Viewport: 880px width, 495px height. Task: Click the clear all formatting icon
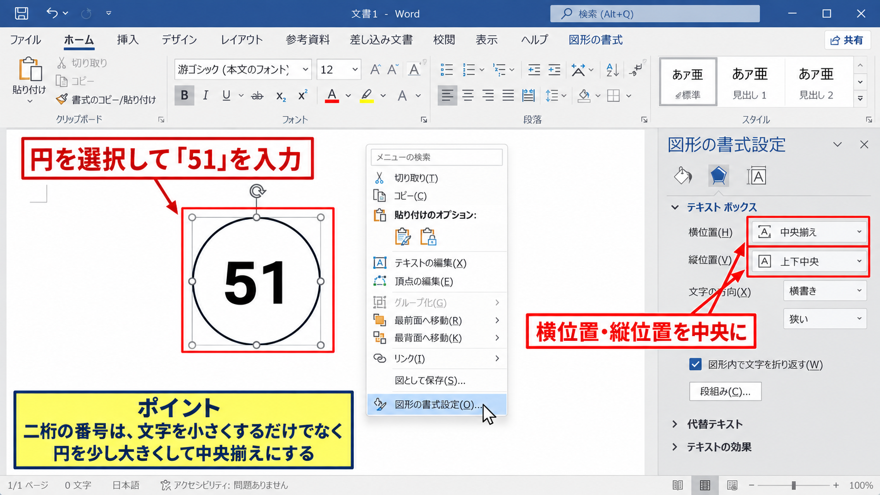click(x=415, y=69)
